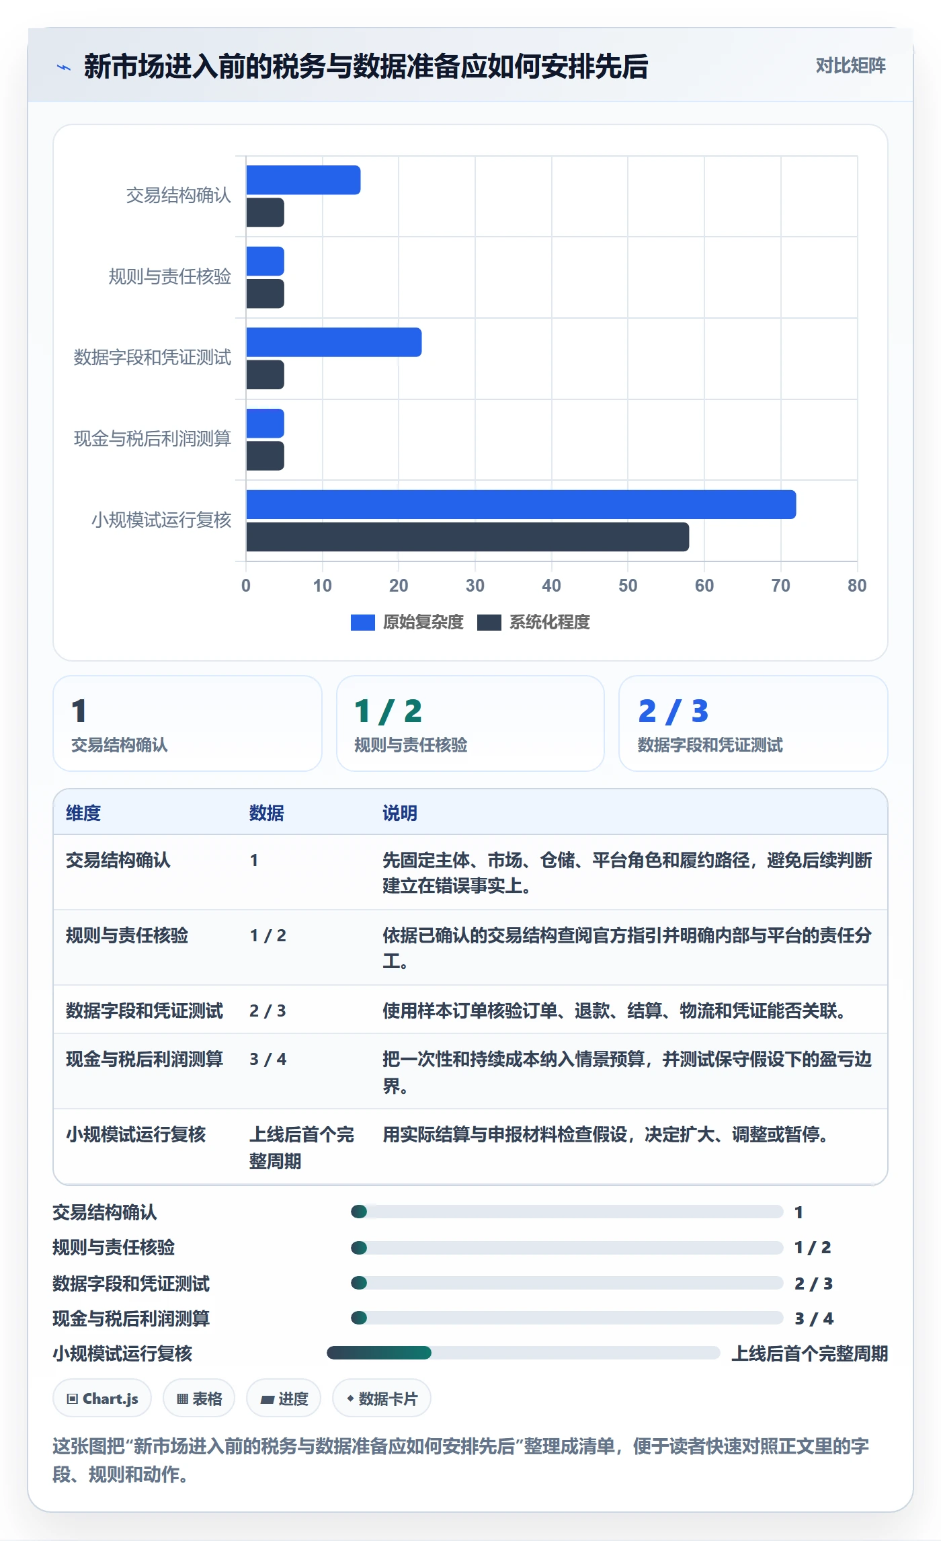This screenshot has height=1541, width=941.
Task: Click the 交易结构确认 progress bar
Action: click(x=567, y=1212)
